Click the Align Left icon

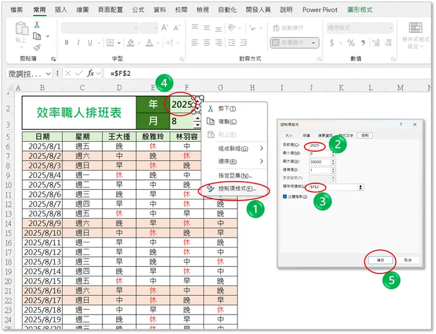click(x=195, y=42)
